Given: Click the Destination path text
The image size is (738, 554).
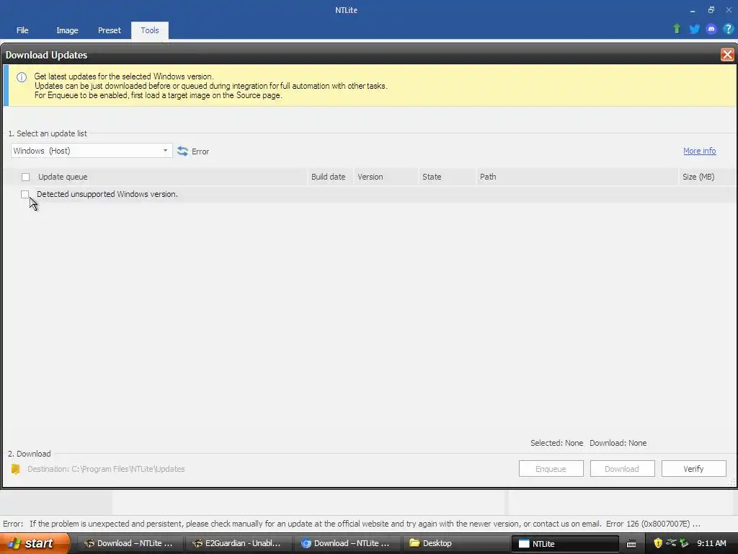Looking at the screenshot, I should (106, 469).
